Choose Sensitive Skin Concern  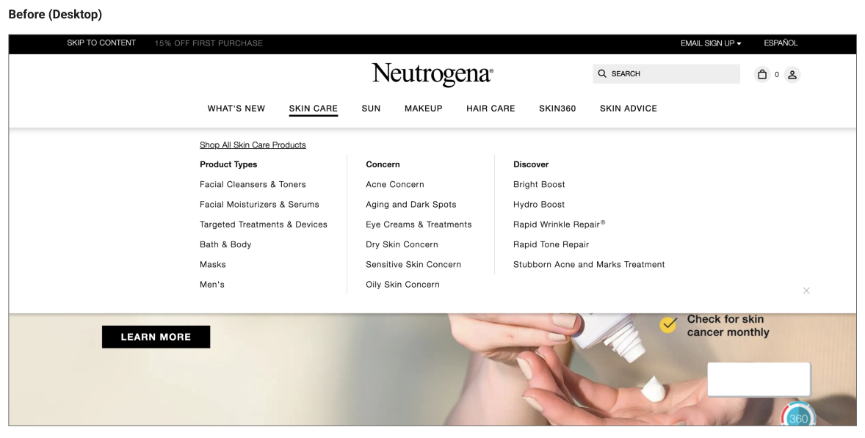click(413, 264)
